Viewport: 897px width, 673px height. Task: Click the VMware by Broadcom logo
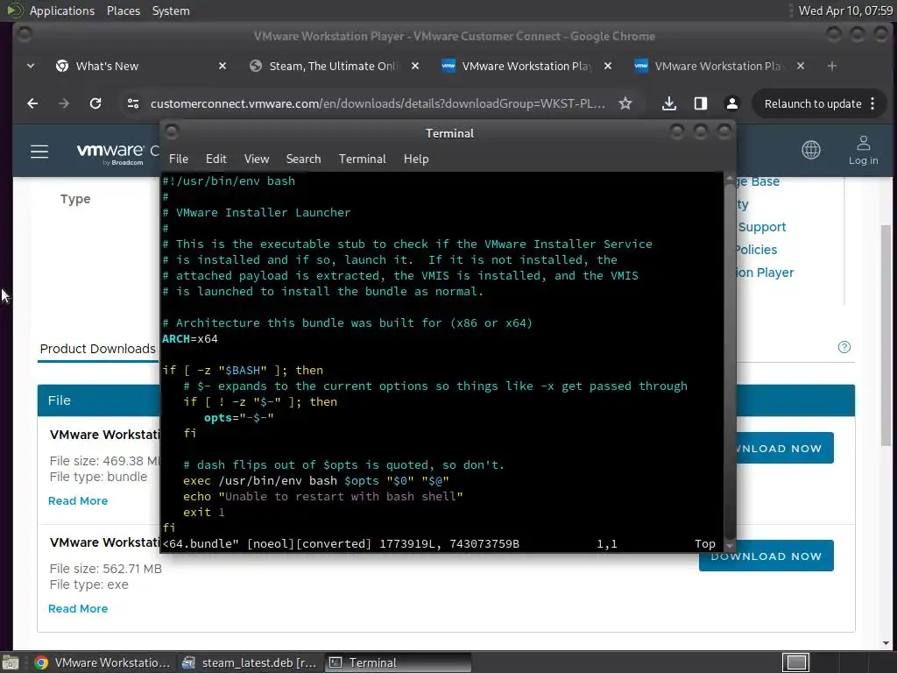tap(109, 153)
